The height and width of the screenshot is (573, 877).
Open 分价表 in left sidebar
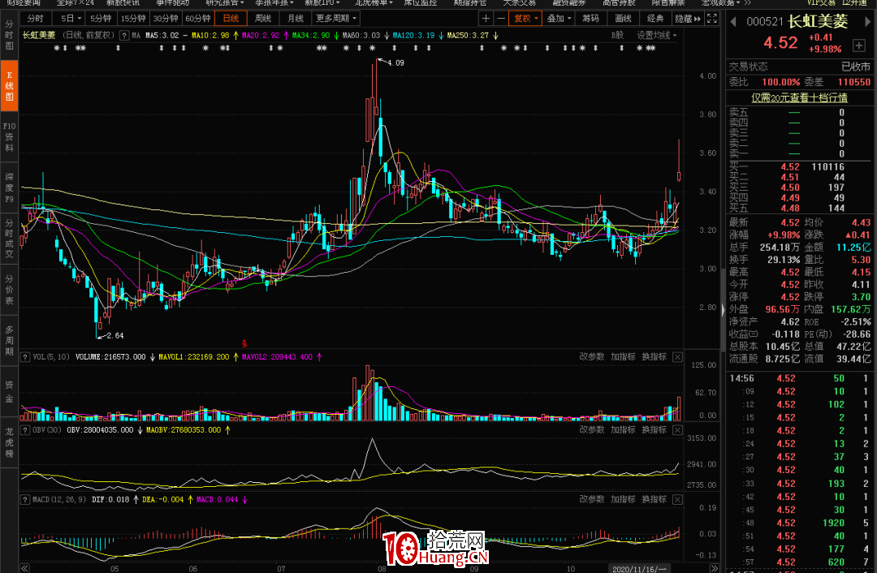click(9, 289)
